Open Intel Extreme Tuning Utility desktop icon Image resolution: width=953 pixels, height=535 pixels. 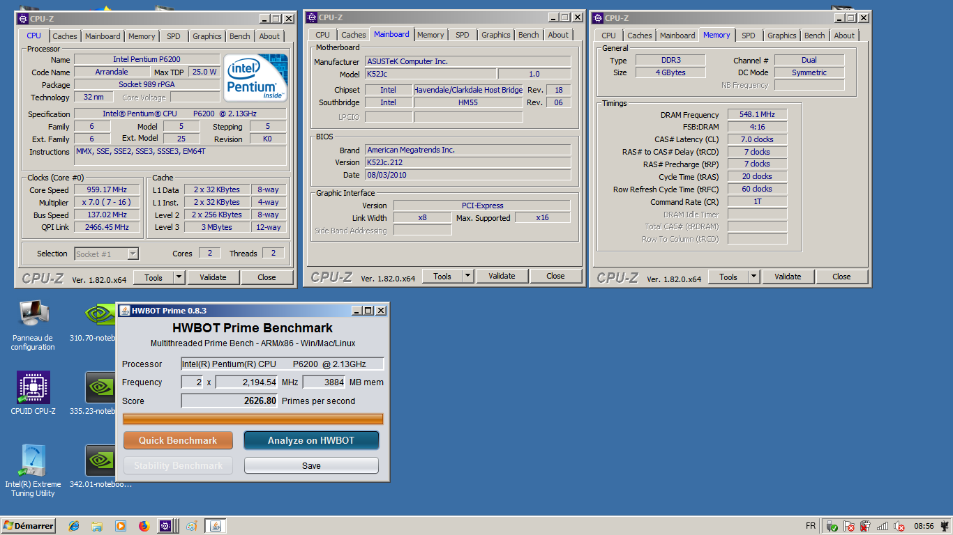[x=33, y=470]
